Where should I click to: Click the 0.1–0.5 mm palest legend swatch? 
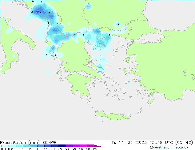5,146
